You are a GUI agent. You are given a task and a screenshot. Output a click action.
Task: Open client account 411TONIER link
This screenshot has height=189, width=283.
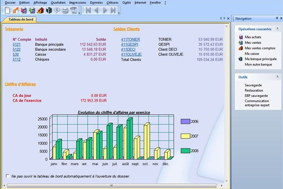coord(130,39)
